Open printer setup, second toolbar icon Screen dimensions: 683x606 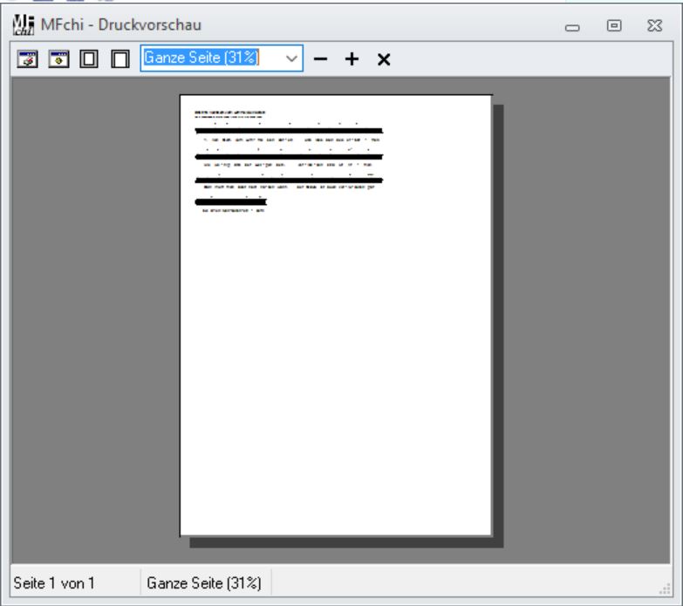click(58, 59)
